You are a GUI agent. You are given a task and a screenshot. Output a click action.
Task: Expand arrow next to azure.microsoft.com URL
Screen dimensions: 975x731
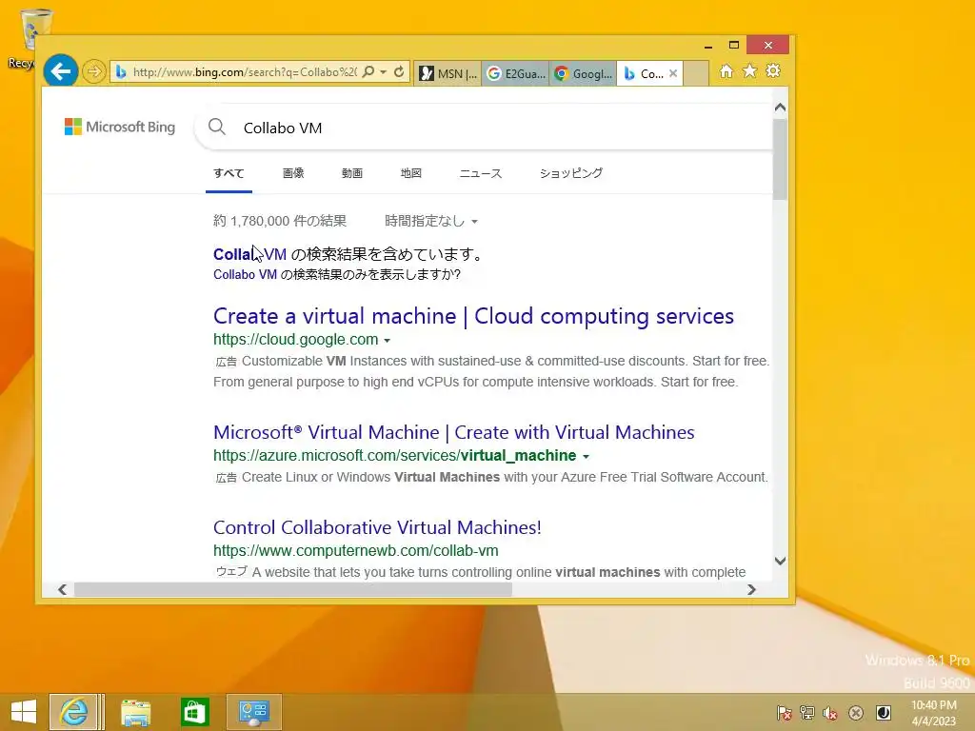pos(586,457)
